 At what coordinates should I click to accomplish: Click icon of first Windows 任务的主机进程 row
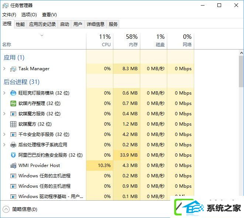[13, 176]
